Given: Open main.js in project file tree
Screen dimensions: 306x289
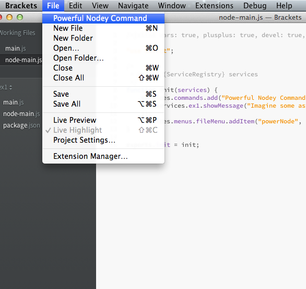Looking at the screenshot, I should click(14, 102).
